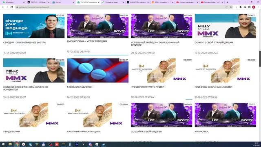Click title СОЖГИТЕ СВОЙ СТАРЫЙ ДИВАН

[x=214, y=42]
